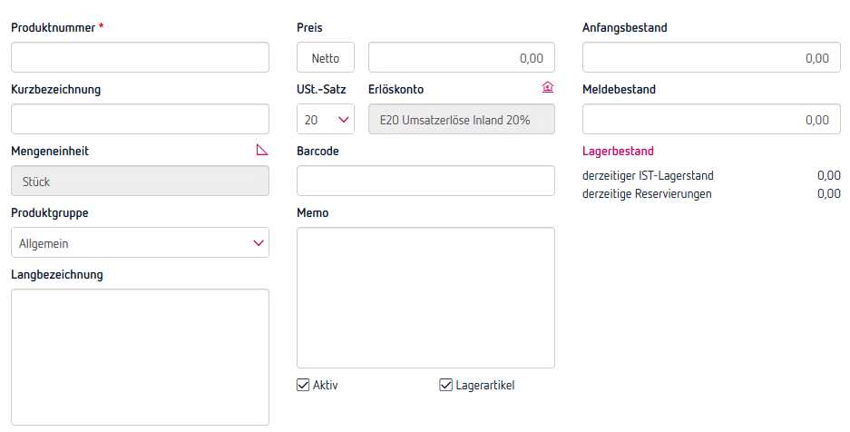Focus the Preis amount field

461,58
